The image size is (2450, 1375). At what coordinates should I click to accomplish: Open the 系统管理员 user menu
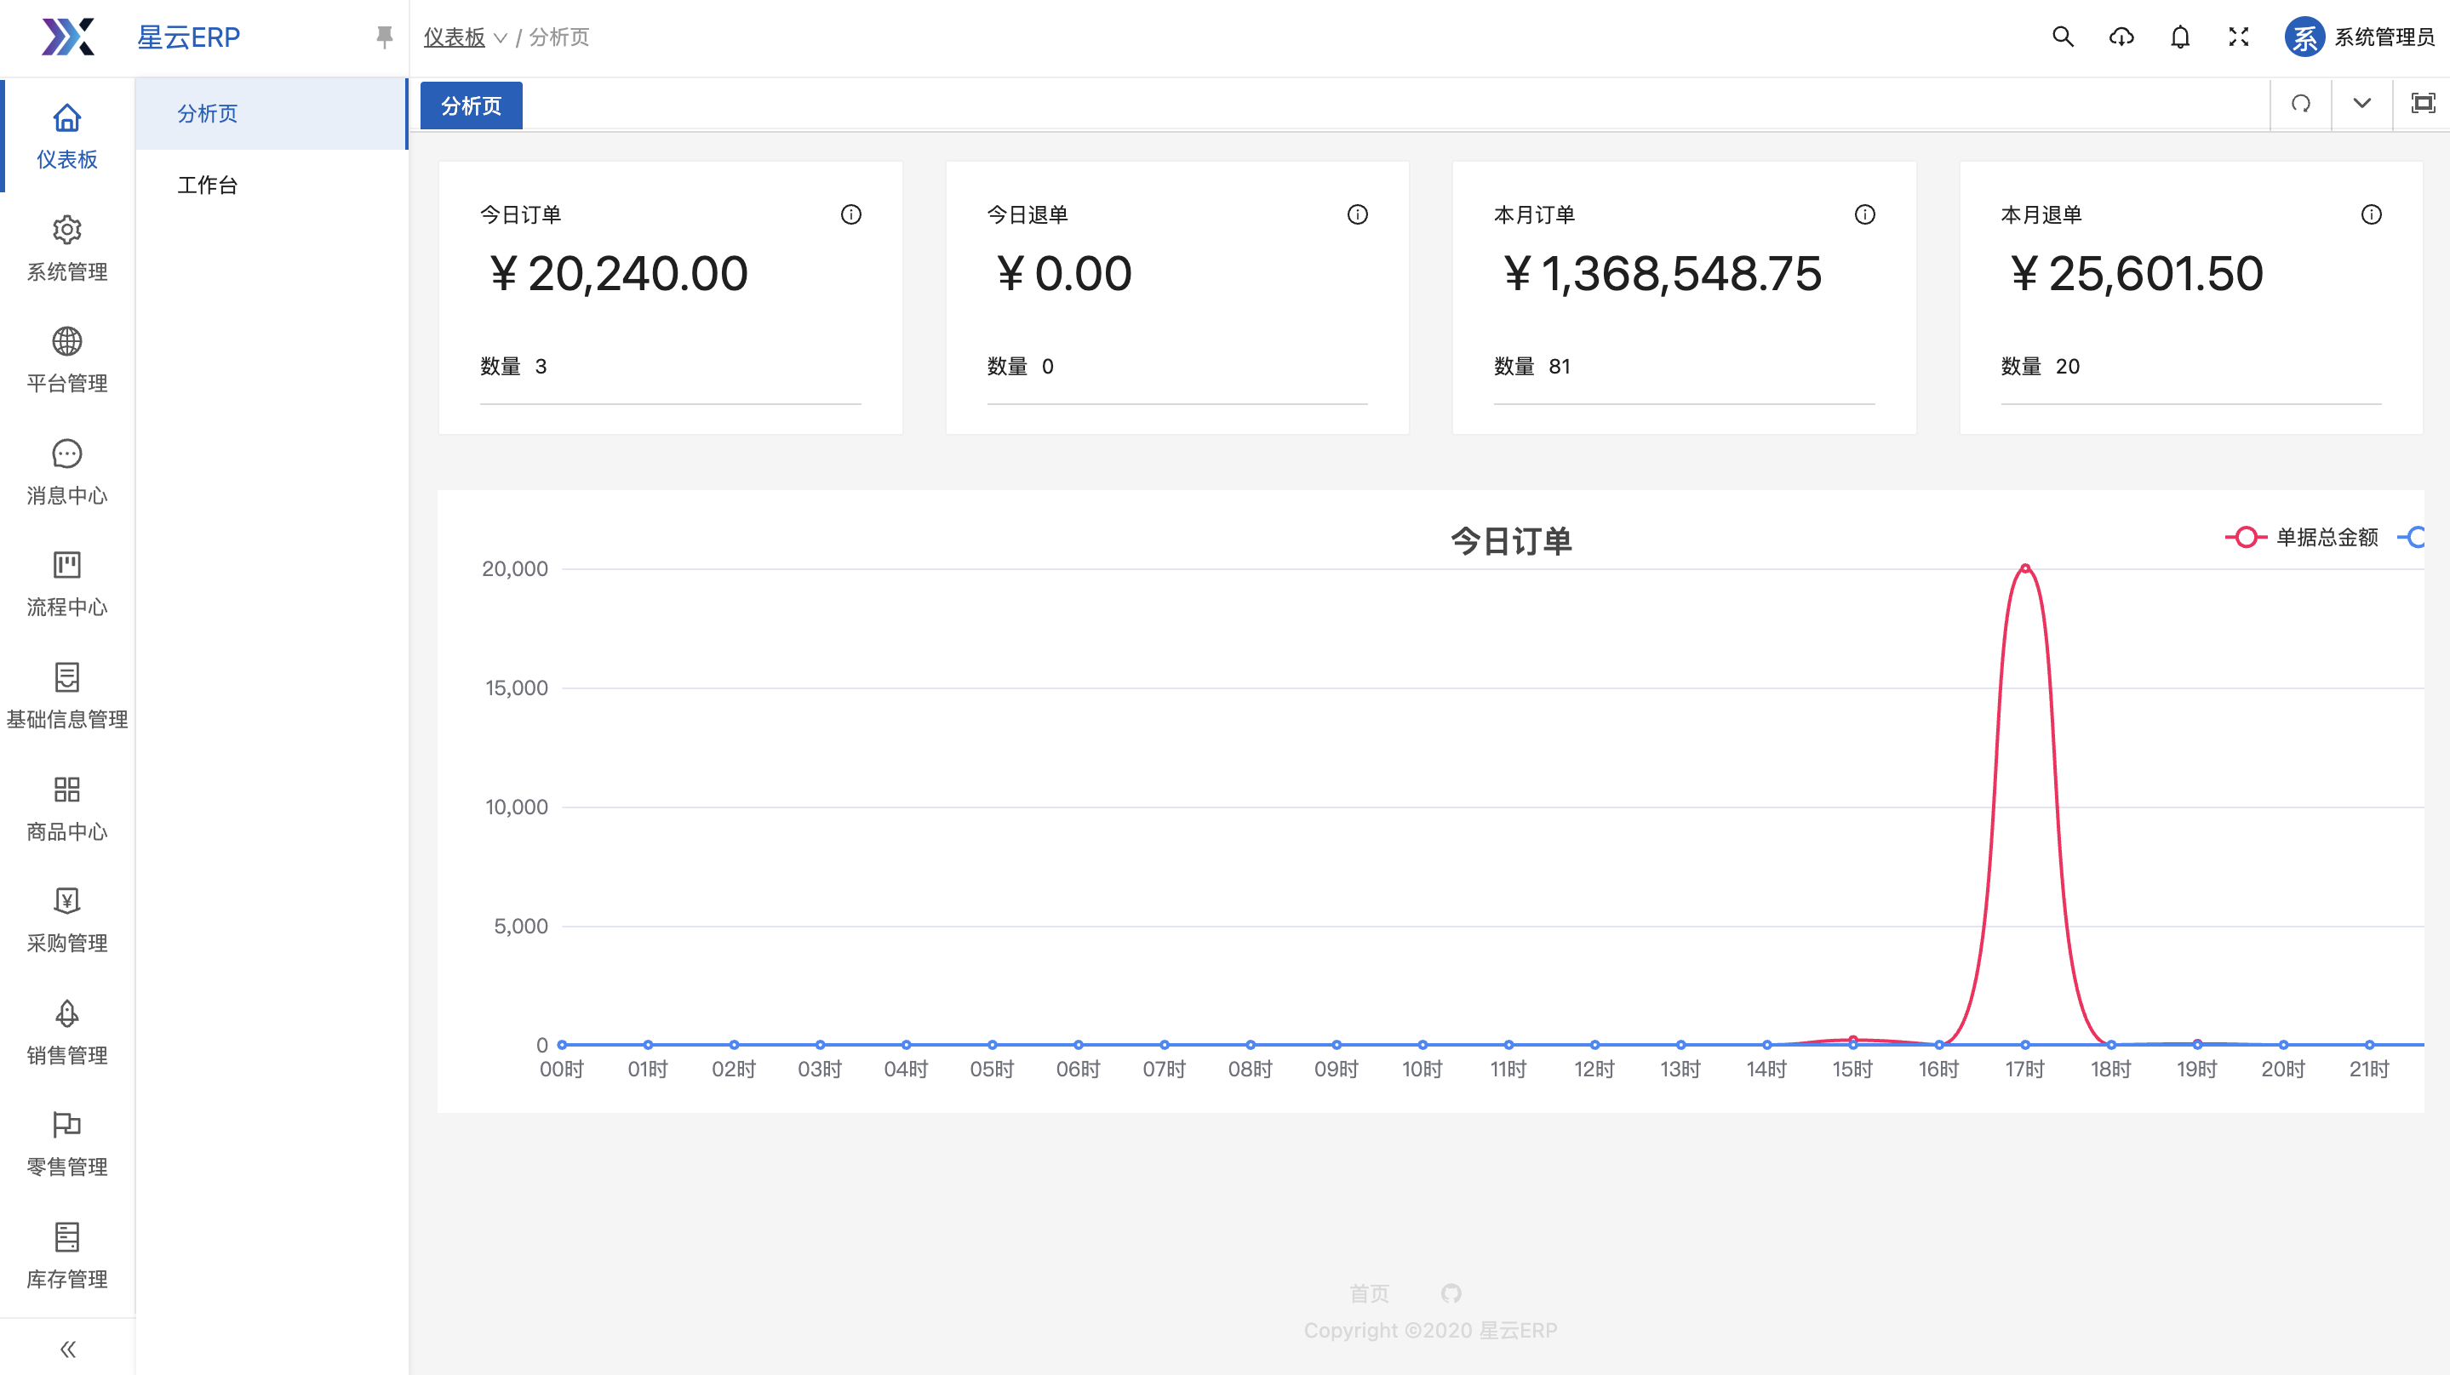(2359, 37)
